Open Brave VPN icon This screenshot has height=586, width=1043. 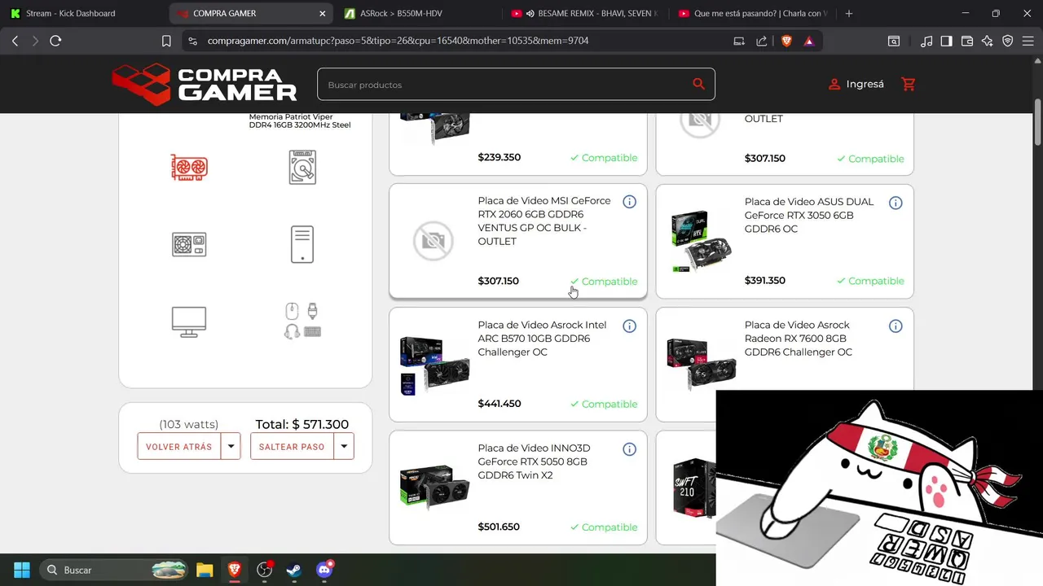pos(1008,41)
